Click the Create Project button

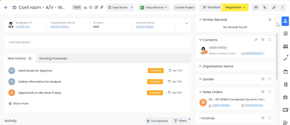(184, 8)
